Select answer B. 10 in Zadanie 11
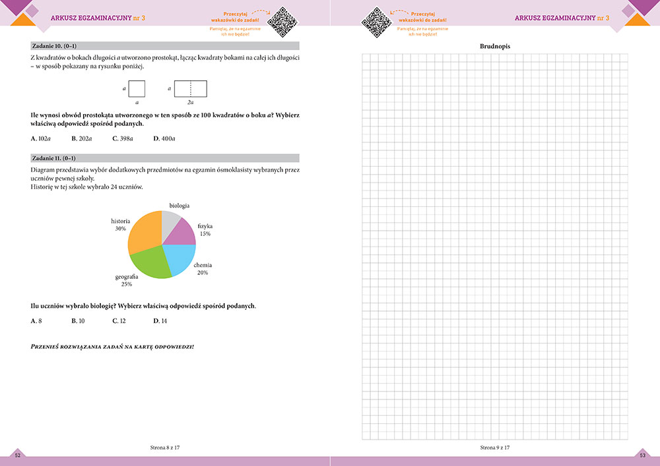660x466 pixels. [x=79, y=320]
